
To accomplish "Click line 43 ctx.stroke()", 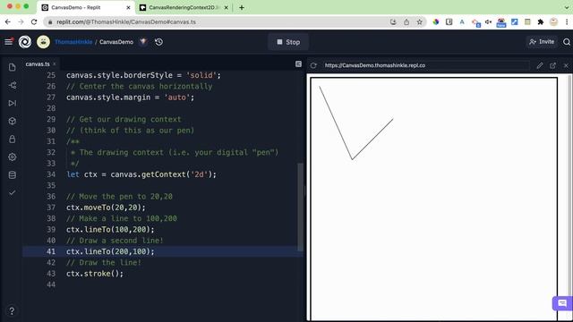I will [95, 274].
